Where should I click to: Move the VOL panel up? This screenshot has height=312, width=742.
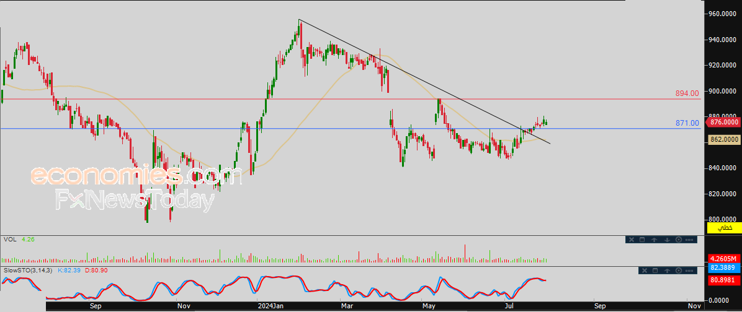pos(655,240)
